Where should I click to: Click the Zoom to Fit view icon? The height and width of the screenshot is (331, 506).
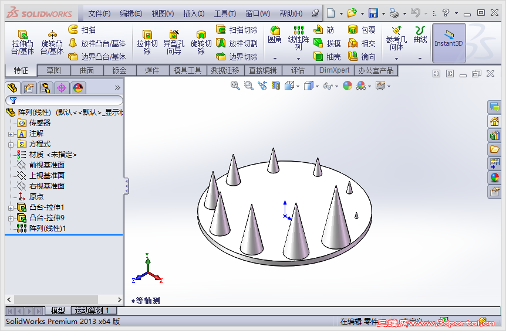click(235, 86)
